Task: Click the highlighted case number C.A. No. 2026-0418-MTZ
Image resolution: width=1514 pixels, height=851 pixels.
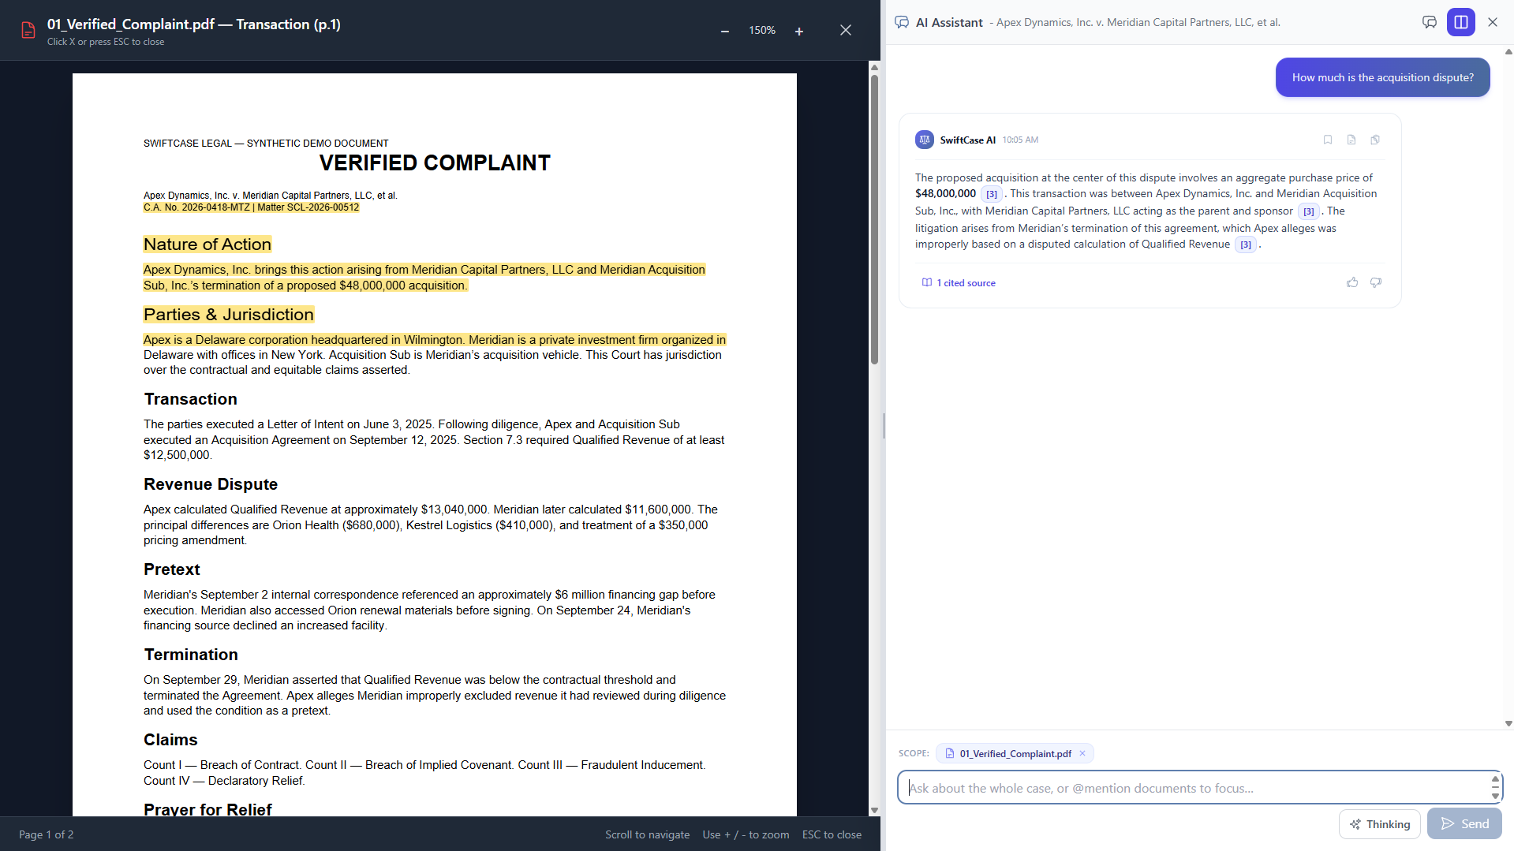Action: tap(196, 207)
